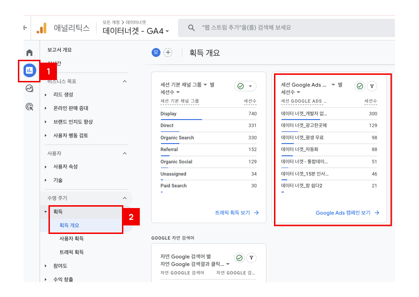Viewport: 419px width, 297px height.
Task: Click the 세션 GOOGLE ADS column header
Action: (x=304, y=101)
